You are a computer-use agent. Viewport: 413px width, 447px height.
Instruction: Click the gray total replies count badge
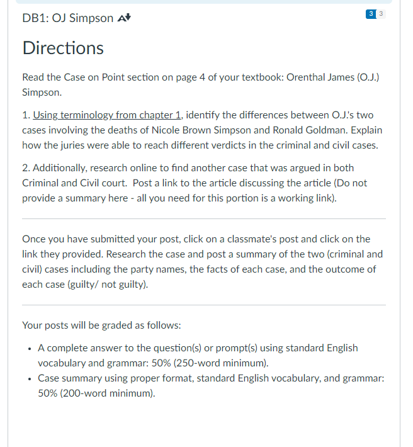[x=381, y=14]
